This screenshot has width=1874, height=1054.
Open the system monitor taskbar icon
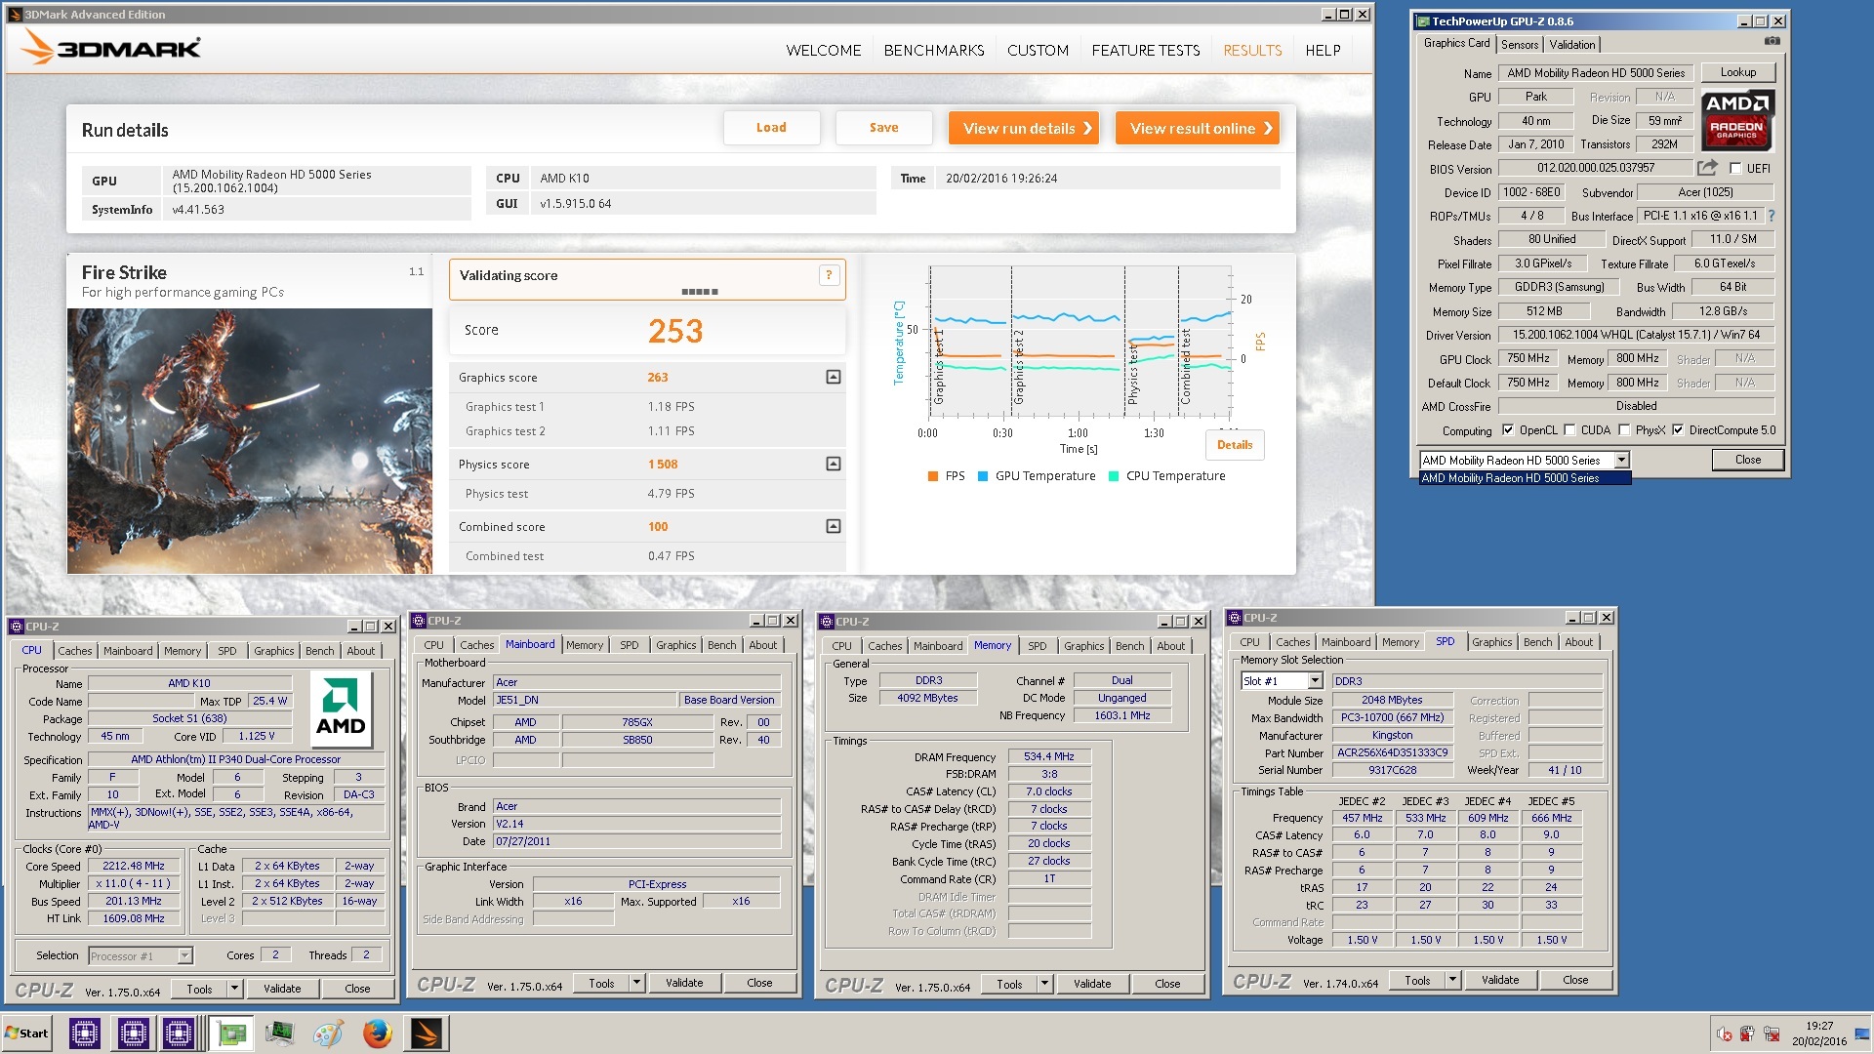tap(279, 1033)
